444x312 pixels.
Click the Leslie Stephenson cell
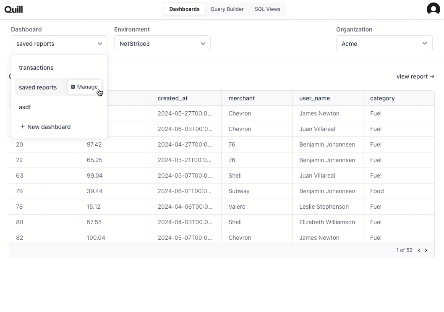pos(328,207)
